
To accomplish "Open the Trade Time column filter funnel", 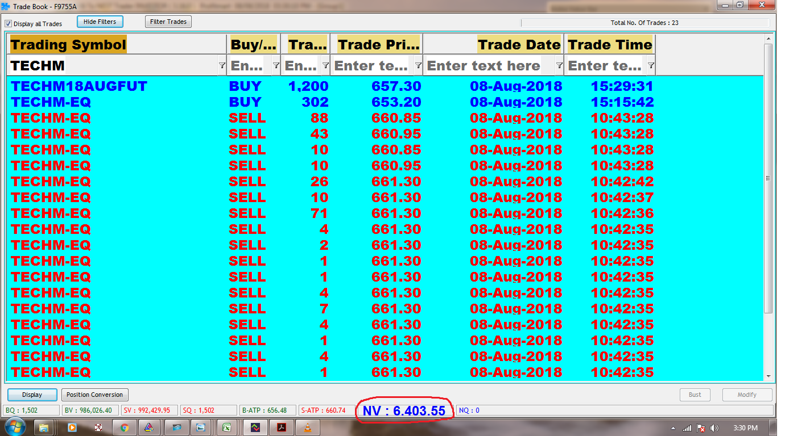I will [651, 66].
